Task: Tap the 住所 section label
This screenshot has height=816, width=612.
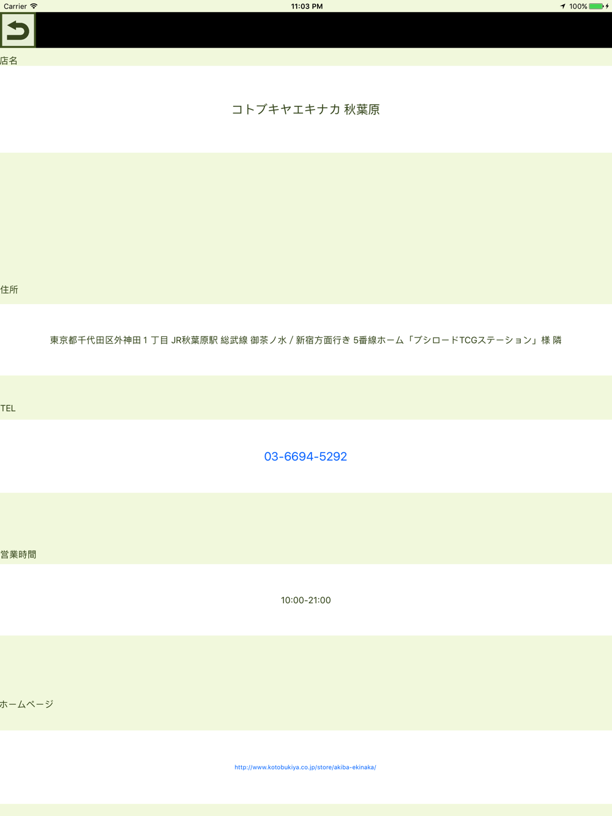Action: coord(9,289)
